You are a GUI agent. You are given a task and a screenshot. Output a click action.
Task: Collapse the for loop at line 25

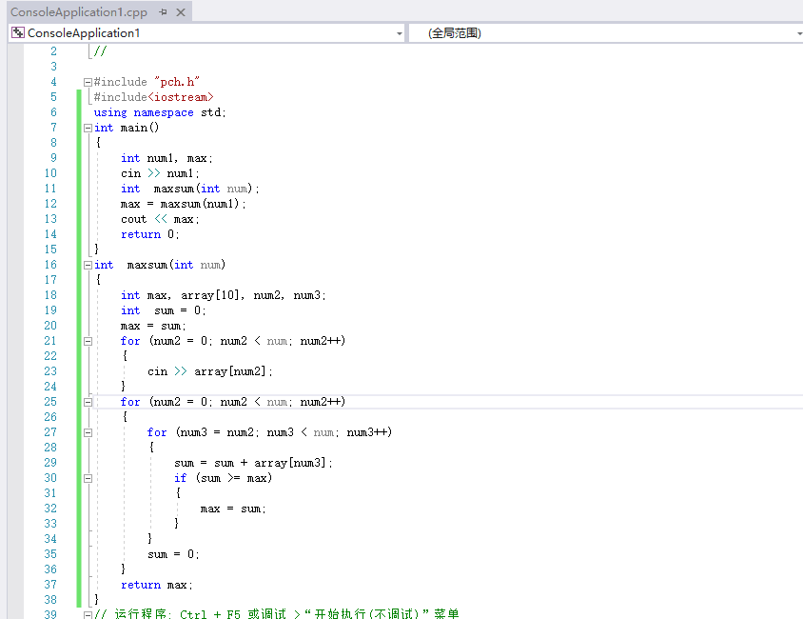pos(88,402)
